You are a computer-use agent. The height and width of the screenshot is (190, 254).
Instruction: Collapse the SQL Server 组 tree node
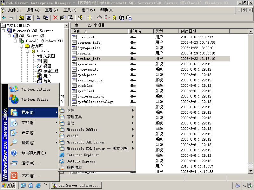tap(10, 36)
